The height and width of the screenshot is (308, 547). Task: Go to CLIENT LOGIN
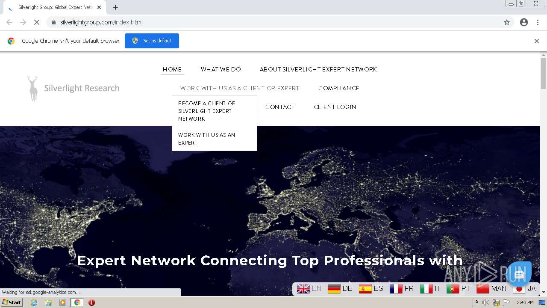click(335, 107)
